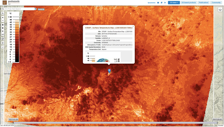The height and width of the screenshot is (127, 224).
Task: Click the LANDSAT_8 satellite value
Action: [x=106, y=38]
